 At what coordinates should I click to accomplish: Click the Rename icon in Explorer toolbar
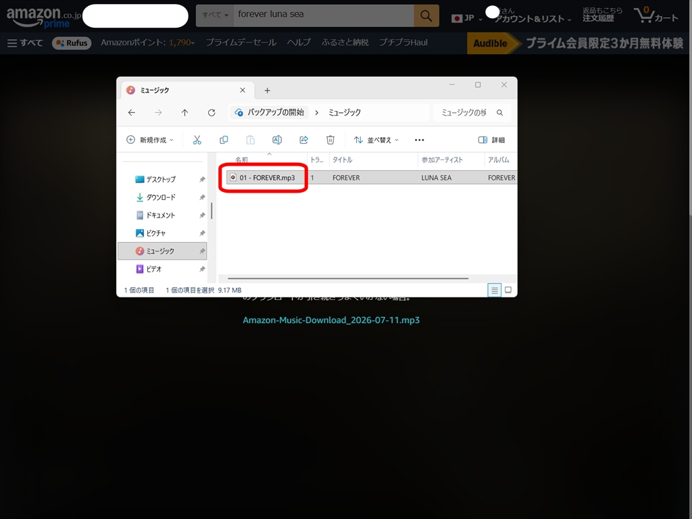tap(276, 140)
